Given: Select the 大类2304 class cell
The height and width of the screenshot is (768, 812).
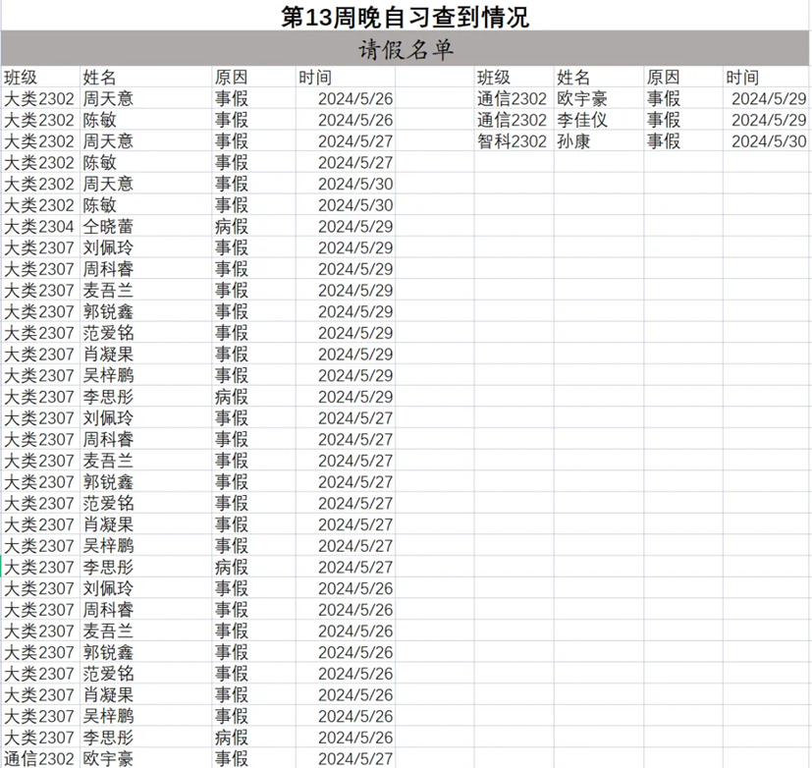Looking at the screenshot, I should (39, 226).
